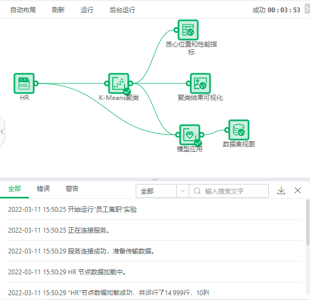The height and width of the screenshot is (300, 310).
Task: Click the HR node output port
Action: [36, 83]
